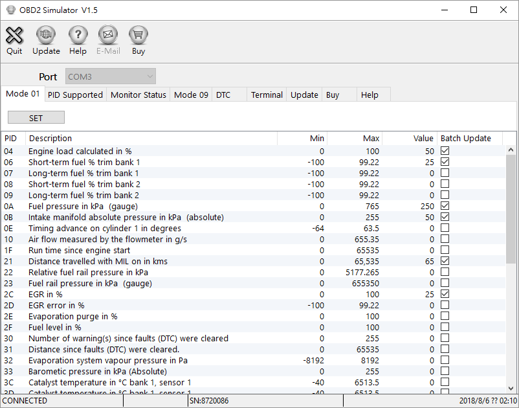Select Number of warning(s) since faults row
The width and height of the screenshot is (519, 408).
coord(254,339)
